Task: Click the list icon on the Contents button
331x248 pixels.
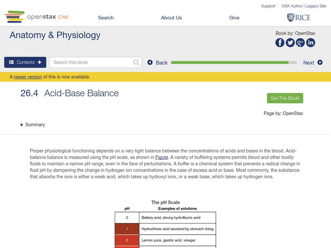Action: 11,62
